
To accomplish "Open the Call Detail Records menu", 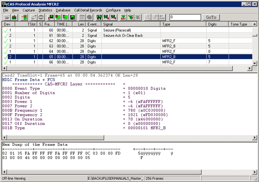I will [x=88, y=10].
